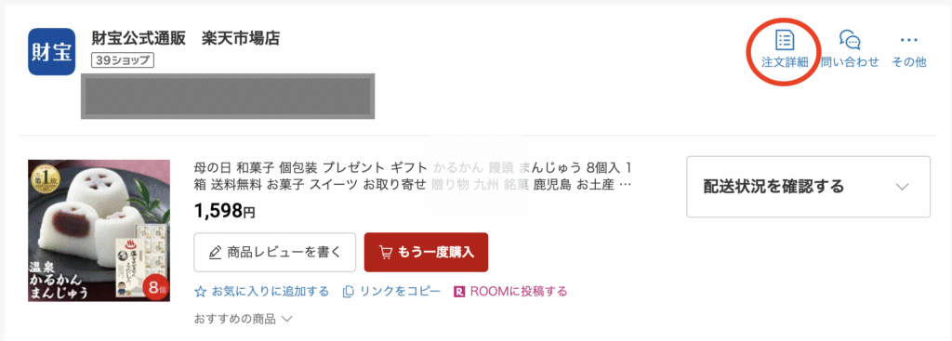
Task: Click the 39ショップ badge
Action: click(124, 60)
